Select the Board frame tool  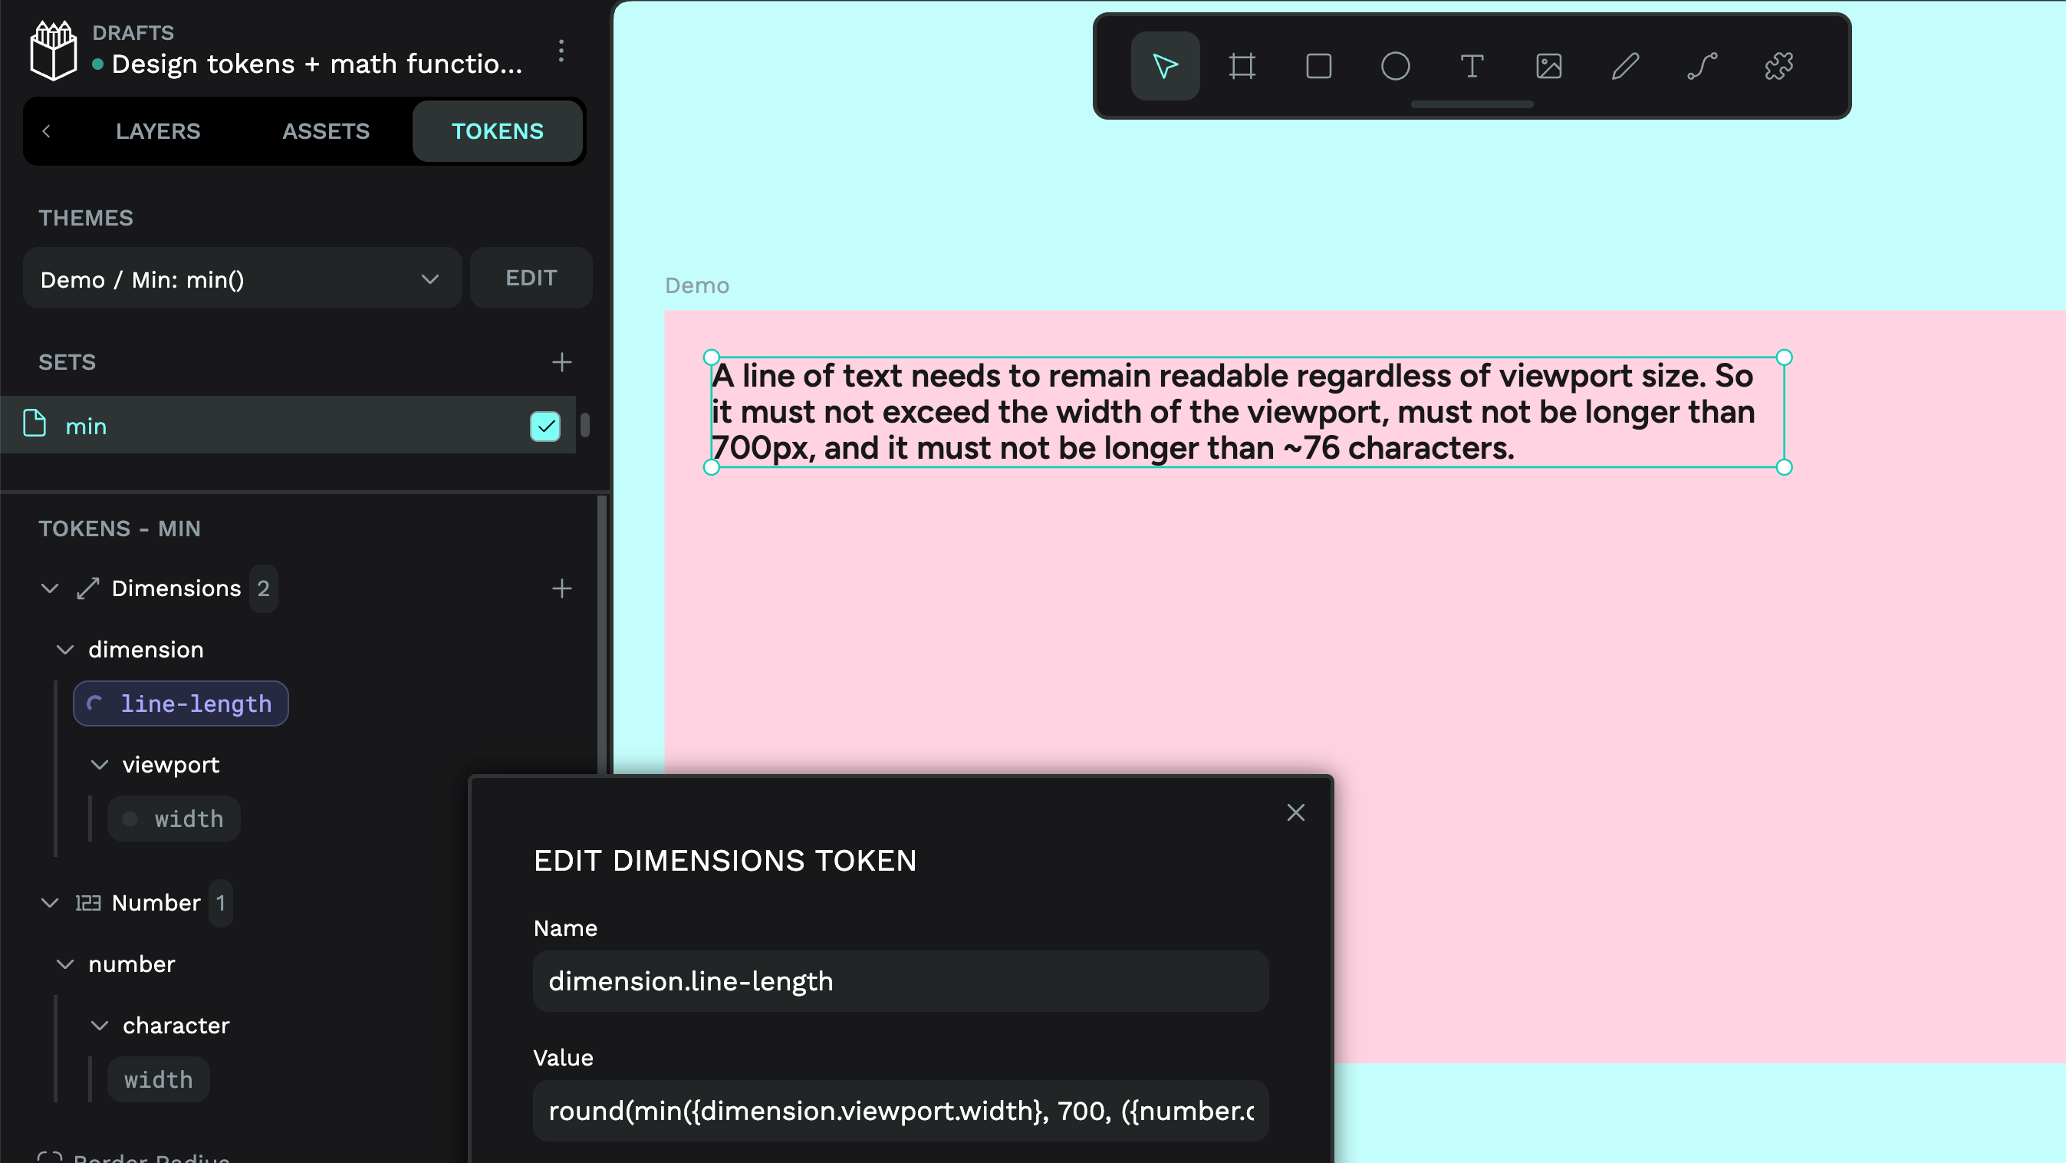(1242, 66)
